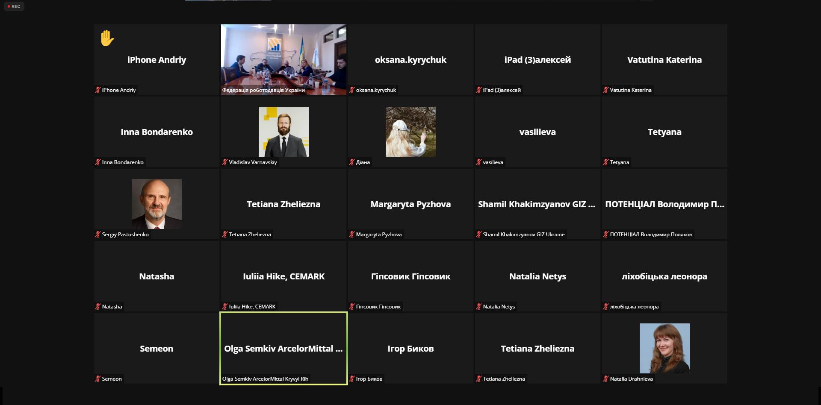The height and width of the screenshot is (405, 821).
Task: Click the small Федерація роботодавців України caption
Action: pos(263,90)
